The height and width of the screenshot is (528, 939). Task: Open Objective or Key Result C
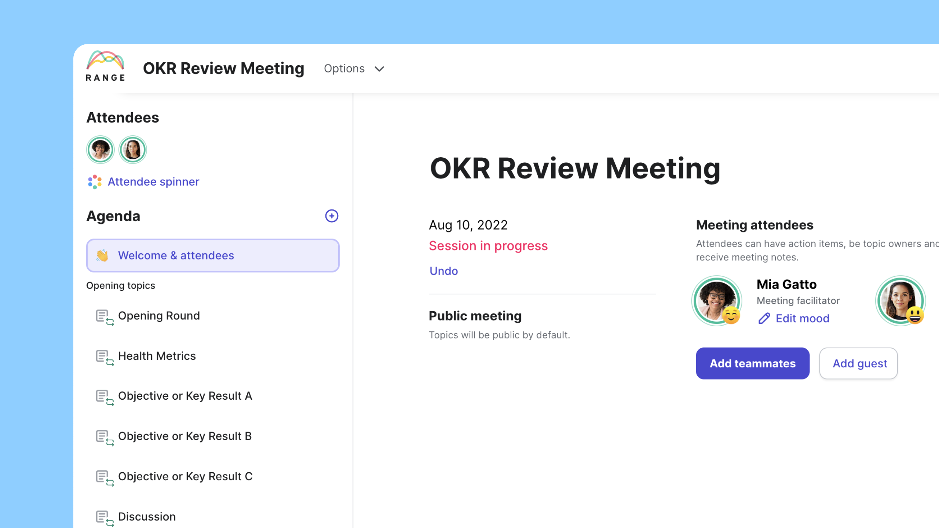click(185, 477)
